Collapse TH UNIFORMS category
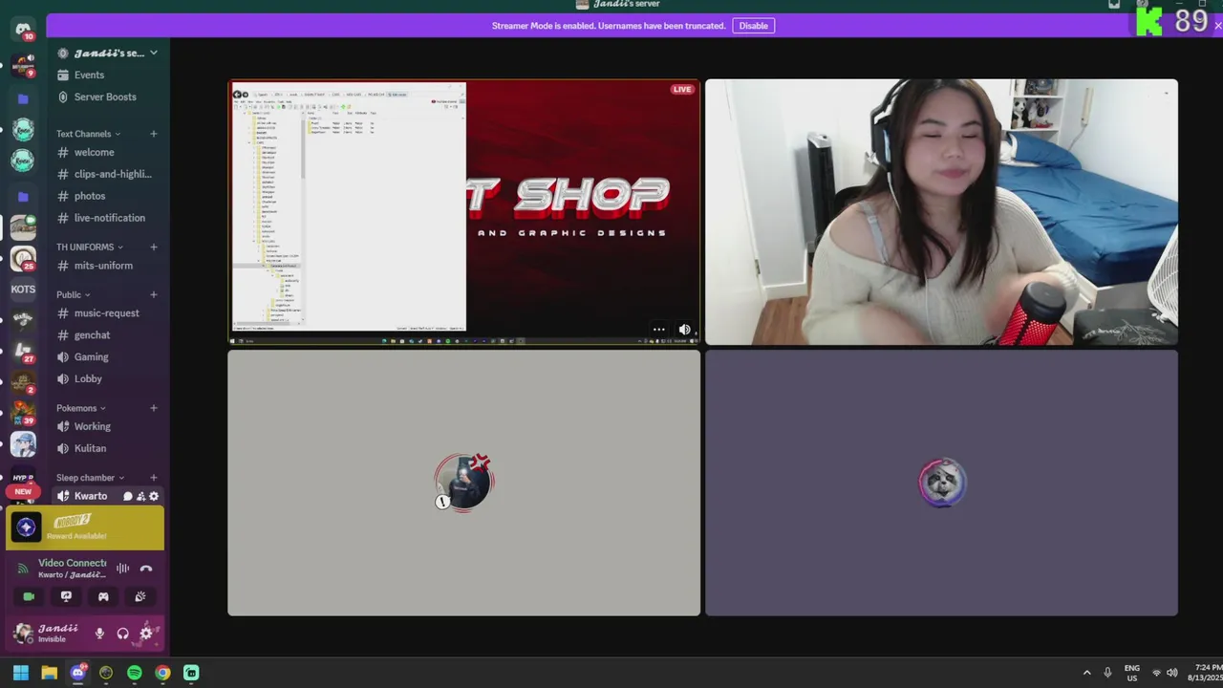Screen dimensions: 1223x688 (89, 247)
